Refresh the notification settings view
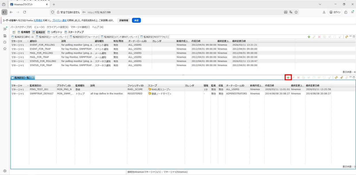Screen dimensions: 356x175 click(x=346, y=37)
